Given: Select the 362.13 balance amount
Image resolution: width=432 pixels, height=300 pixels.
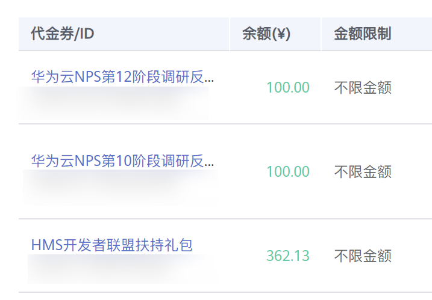Looking at the screenshot, I should tap(288, 256).
